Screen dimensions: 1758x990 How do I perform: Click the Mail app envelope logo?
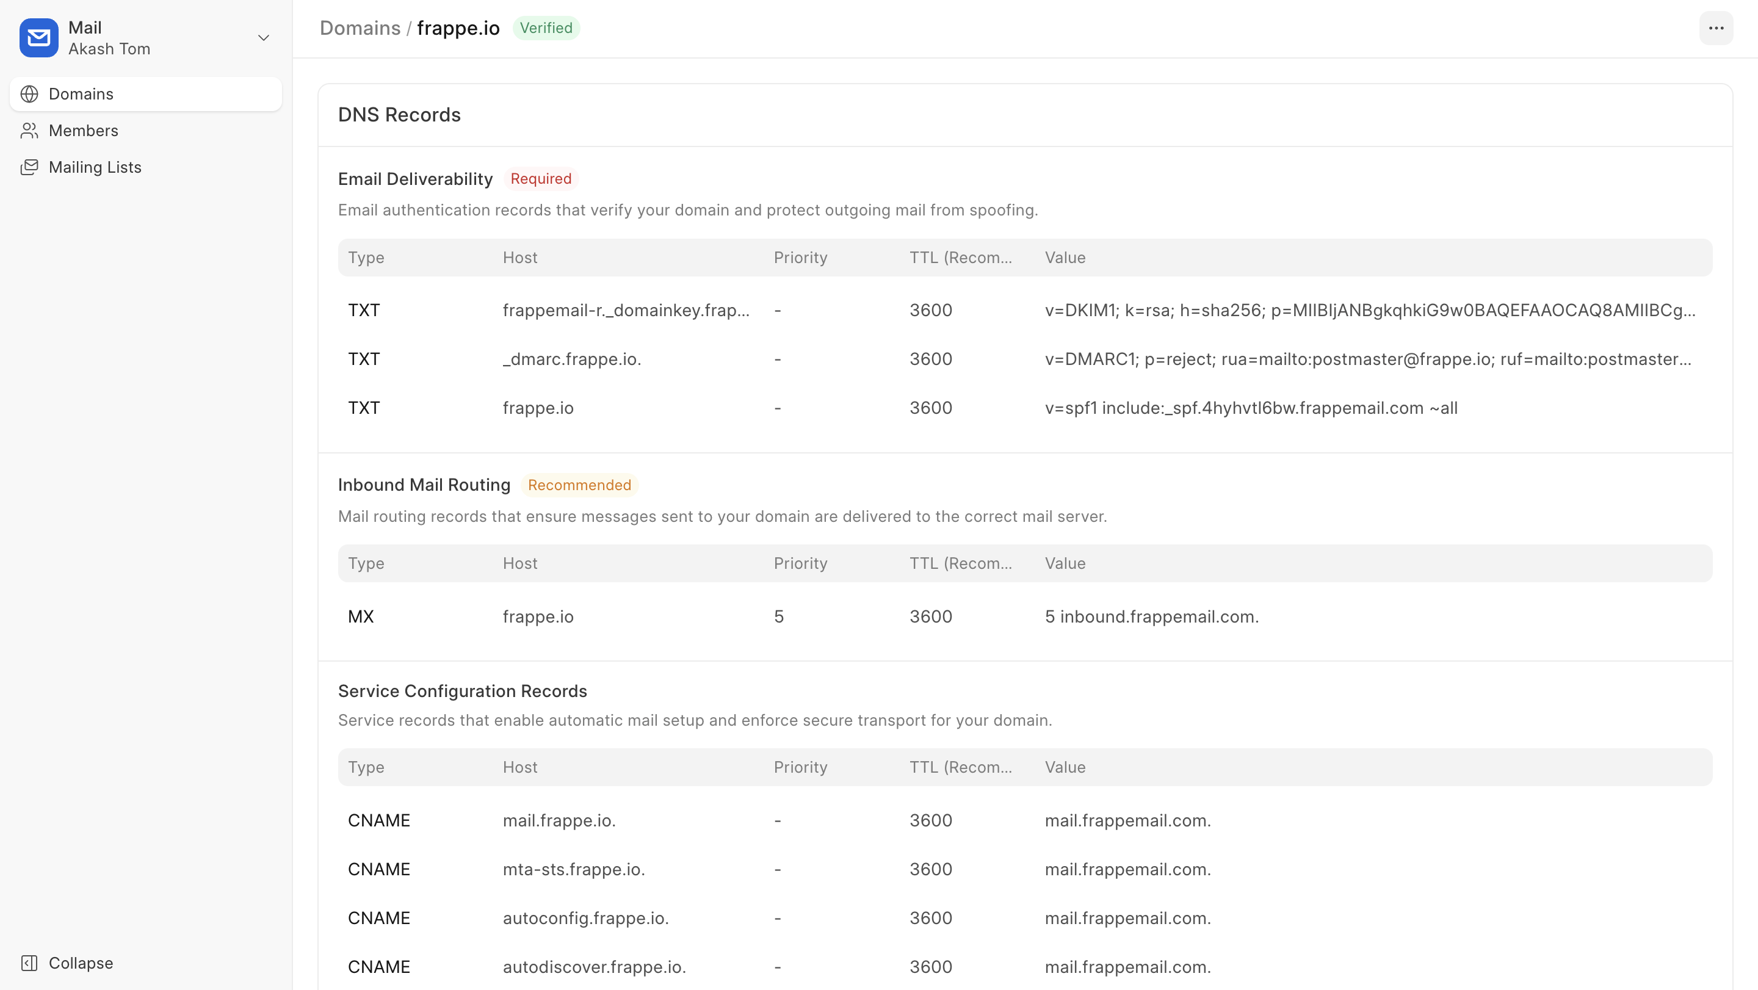[39, 37]
